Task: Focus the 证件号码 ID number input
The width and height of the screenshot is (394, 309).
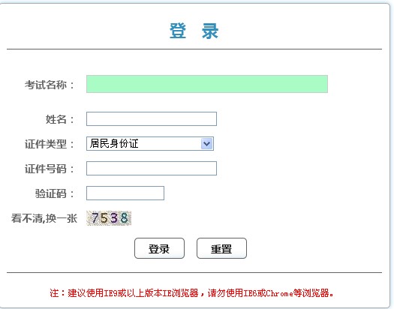Action: point(152,168)
